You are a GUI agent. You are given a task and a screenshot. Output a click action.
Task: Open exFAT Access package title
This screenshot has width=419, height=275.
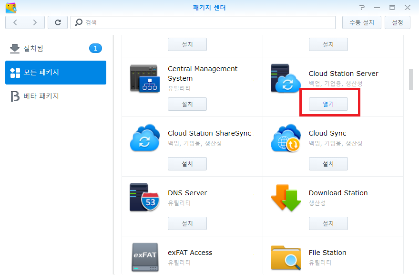(190, 253)
